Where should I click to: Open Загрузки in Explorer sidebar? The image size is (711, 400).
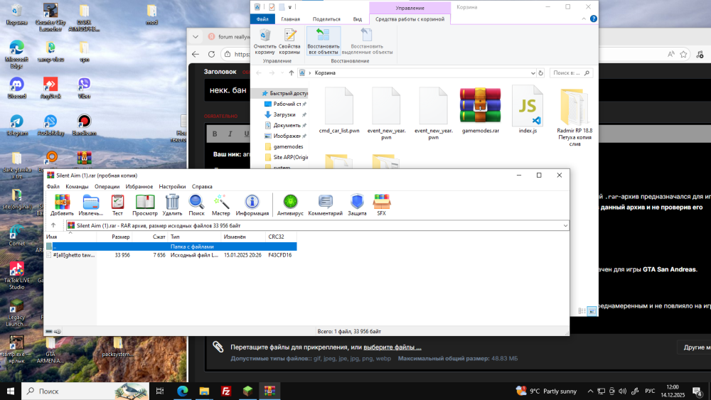pyautogui.click(x=284, y=114)
